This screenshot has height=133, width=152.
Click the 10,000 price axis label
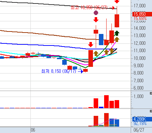(x=140, y=58)
